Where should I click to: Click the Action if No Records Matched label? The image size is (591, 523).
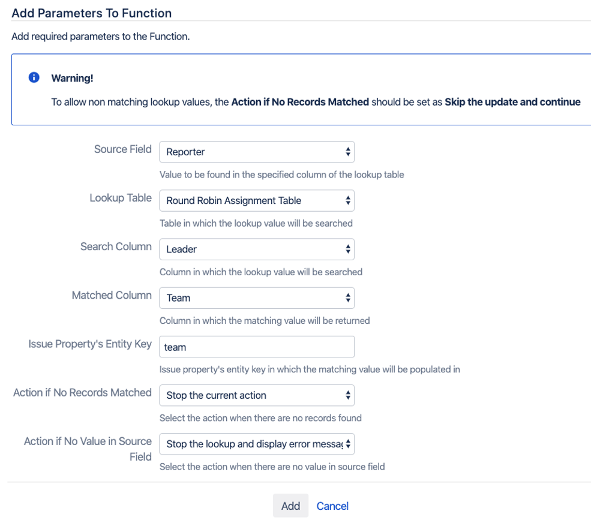pos(82,393)
